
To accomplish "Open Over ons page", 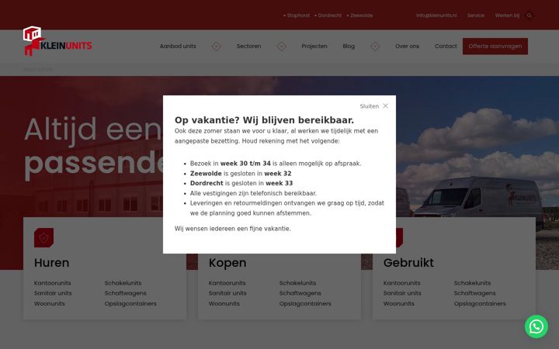I will click(x=407, y=47).
